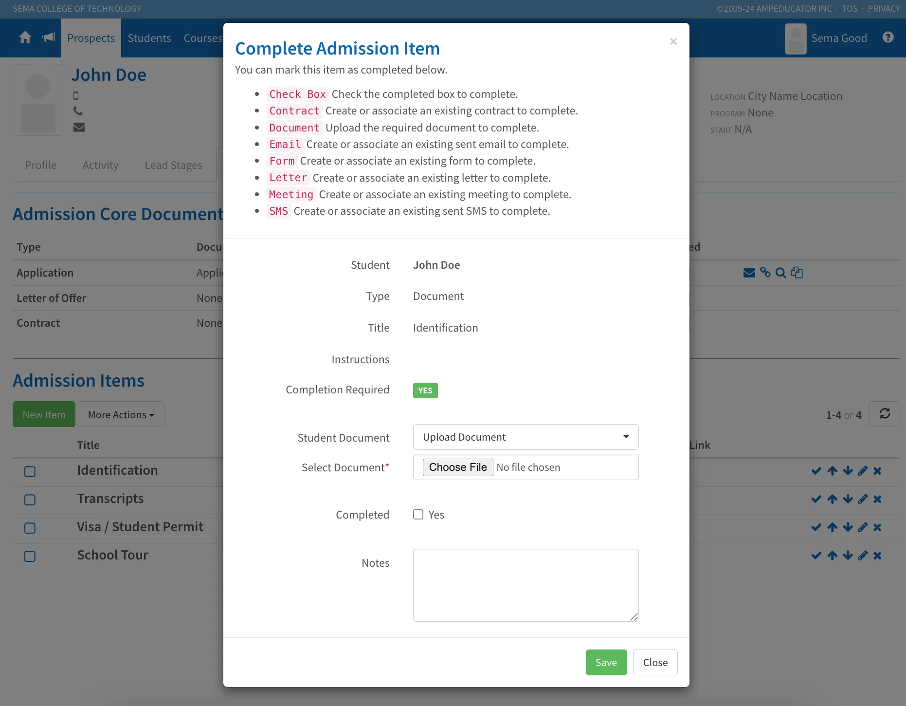Click the phone icon under John Doe

click(78, 111)
